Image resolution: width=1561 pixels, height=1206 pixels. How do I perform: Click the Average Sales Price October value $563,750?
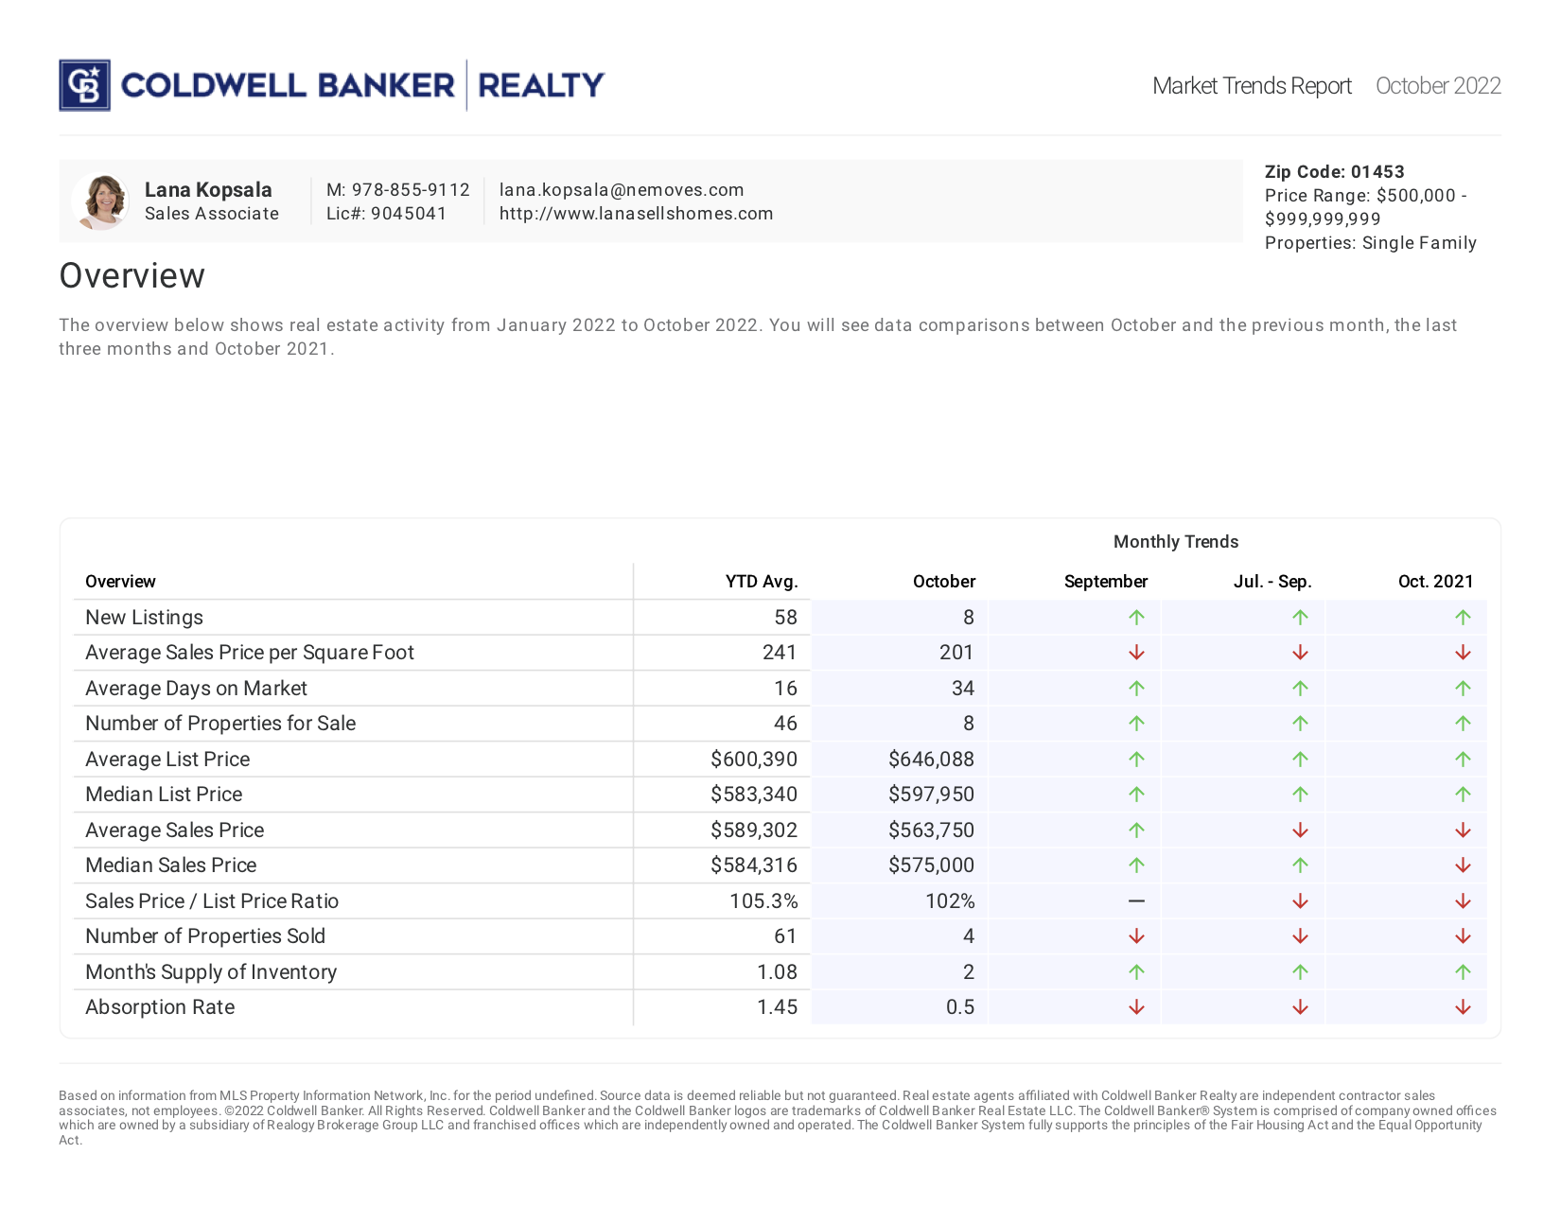coord(931,830)
